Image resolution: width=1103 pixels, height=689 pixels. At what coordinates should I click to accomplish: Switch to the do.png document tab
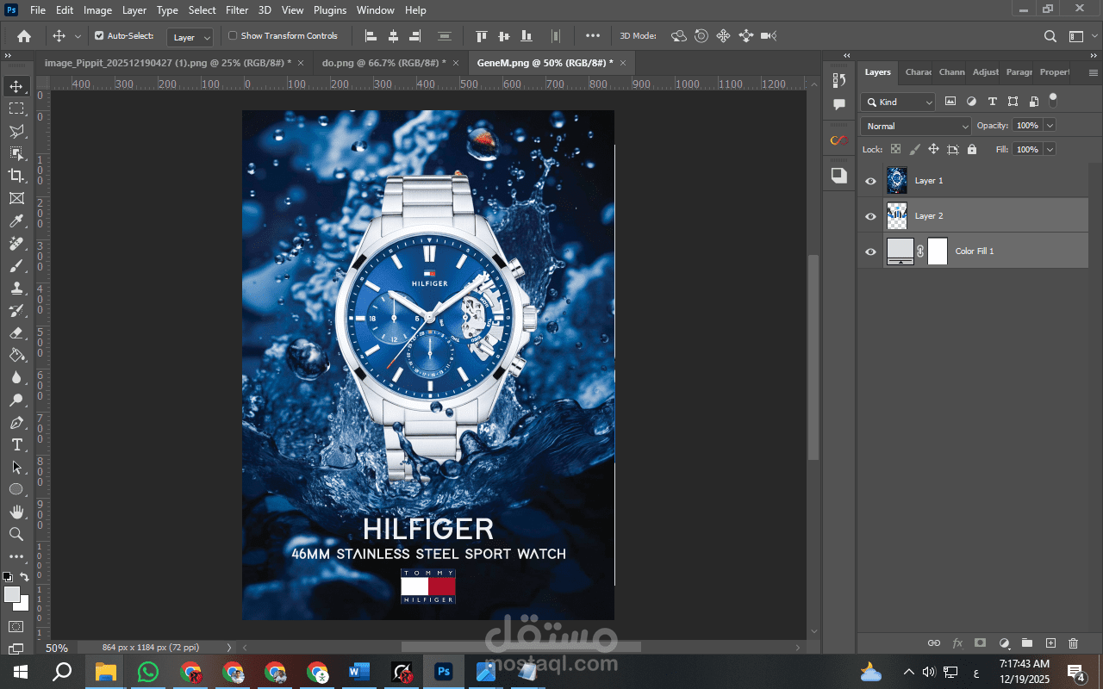(384, 63)
